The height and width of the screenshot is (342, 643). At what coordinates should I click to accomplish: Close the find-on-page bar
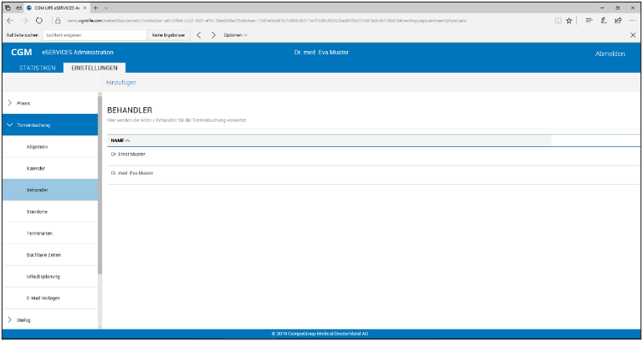coord(633,35)
